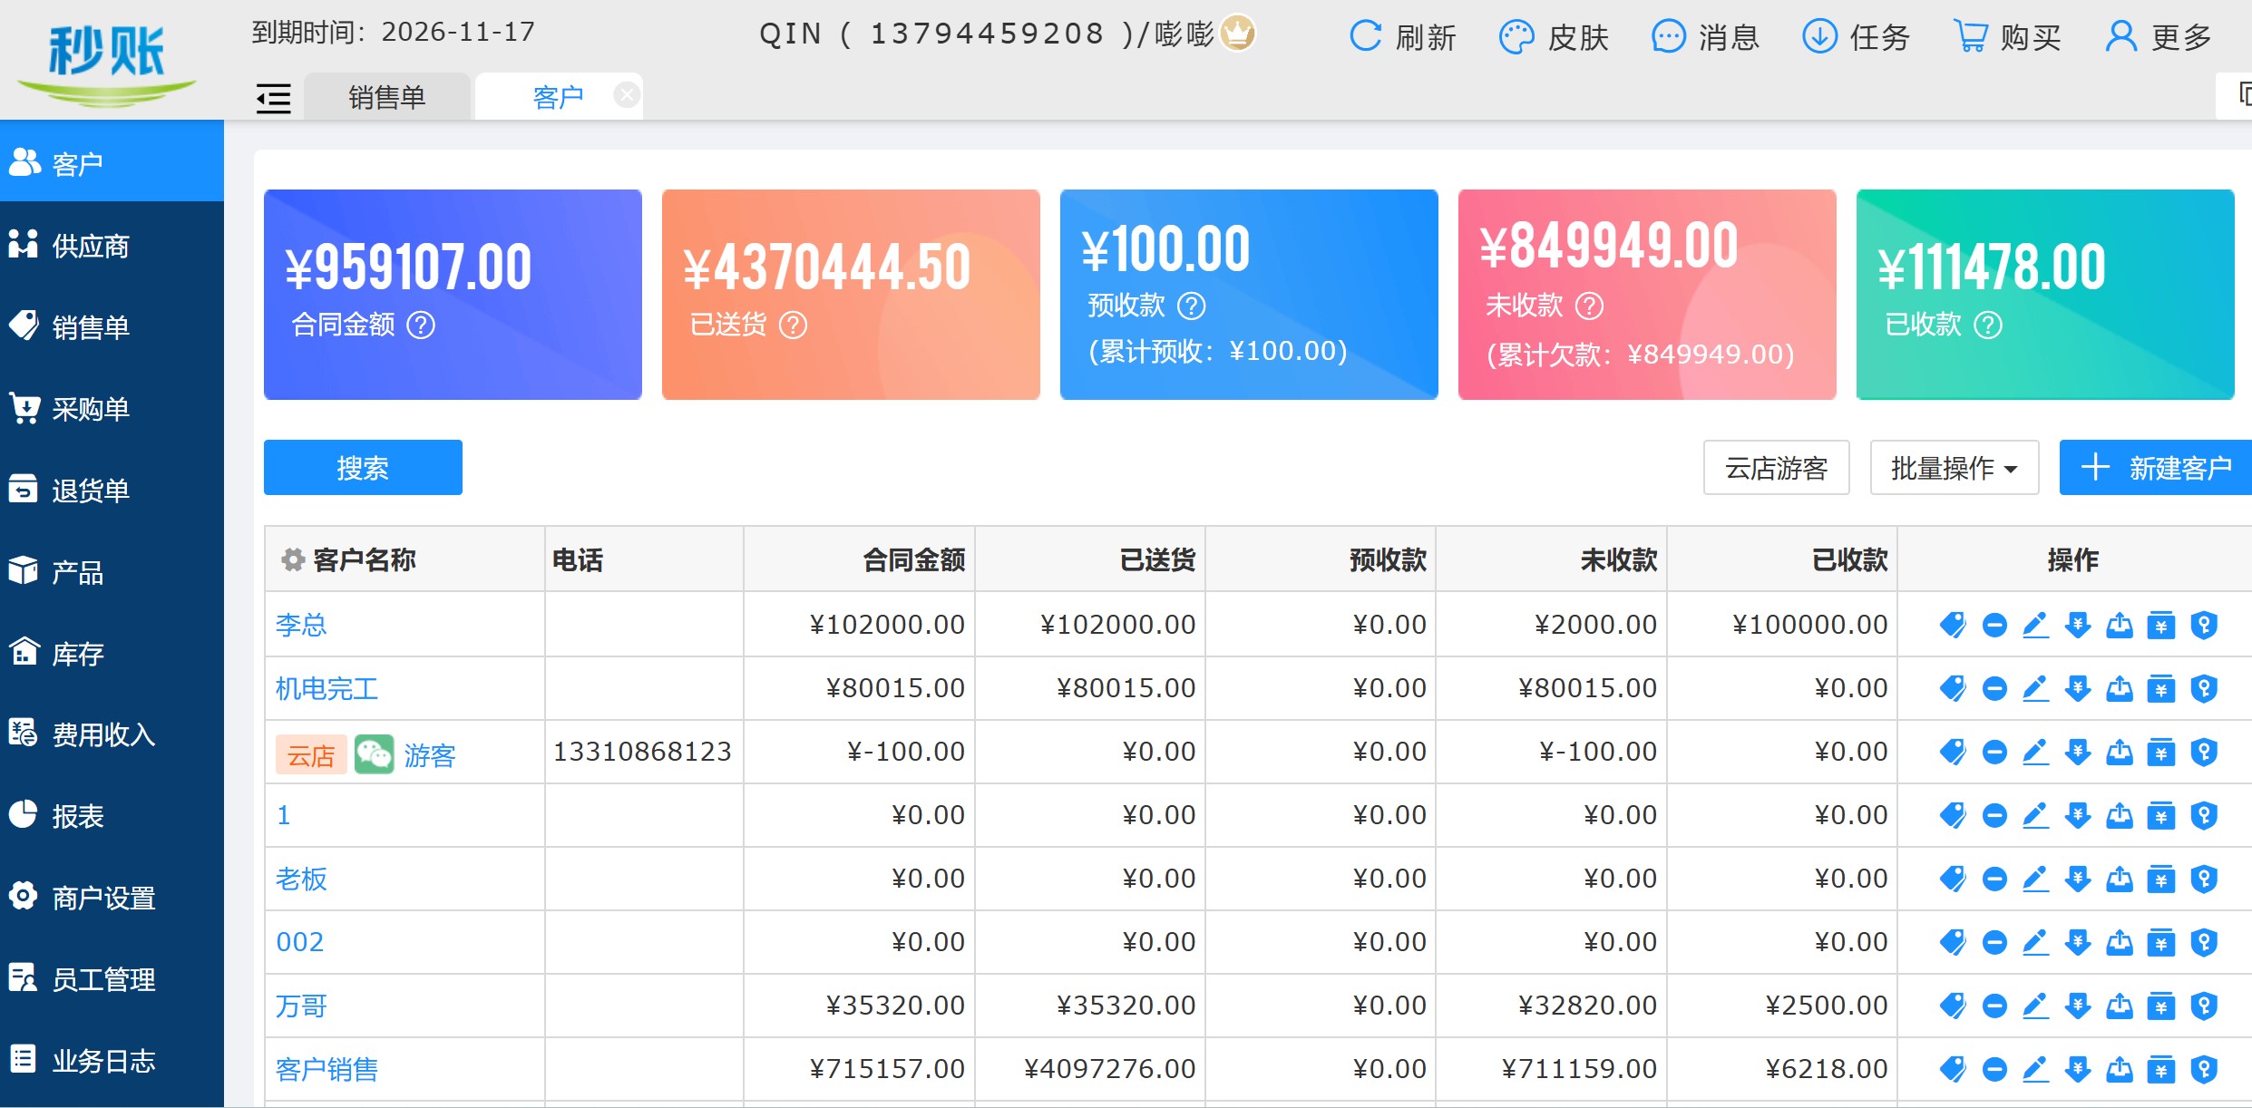Click the minus-circle icon in 机电完工 row
This screenshot has height=1108, width=2252.
[1994, 688]
